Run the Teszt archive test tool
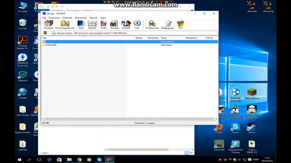The image size is (291, 163). (81, 24)
